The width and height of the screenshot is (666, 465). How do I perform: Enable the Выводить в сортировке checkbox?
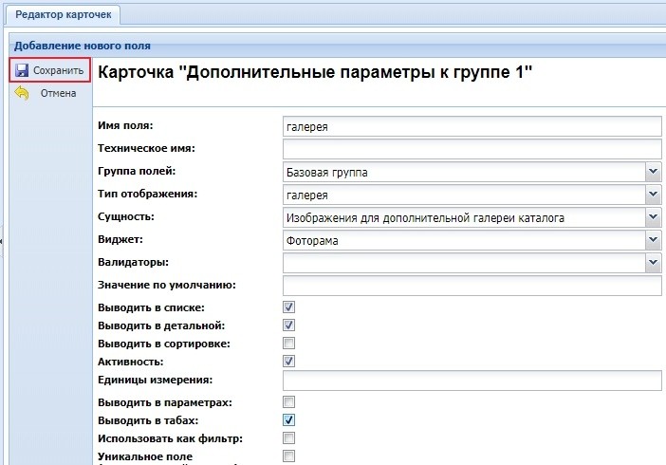pyautogui.click(x=289, y=343)
